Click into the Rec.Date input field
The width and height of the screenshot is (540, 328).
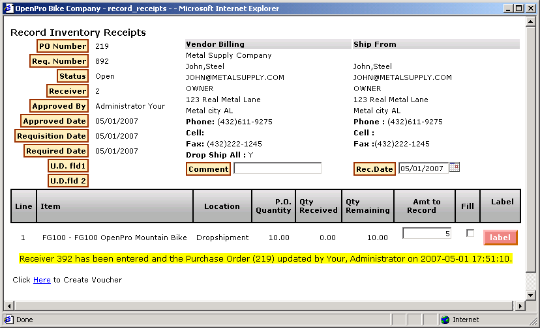[x=423, y=169]
